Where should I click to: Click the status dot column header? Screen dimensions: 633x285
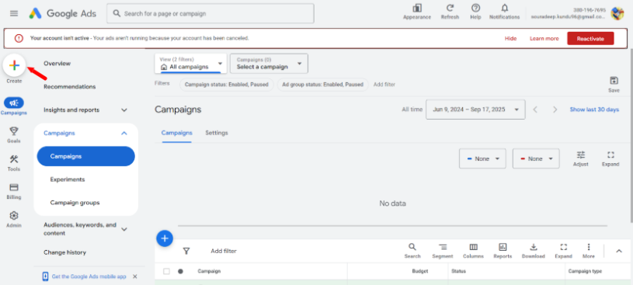(180, 271)
